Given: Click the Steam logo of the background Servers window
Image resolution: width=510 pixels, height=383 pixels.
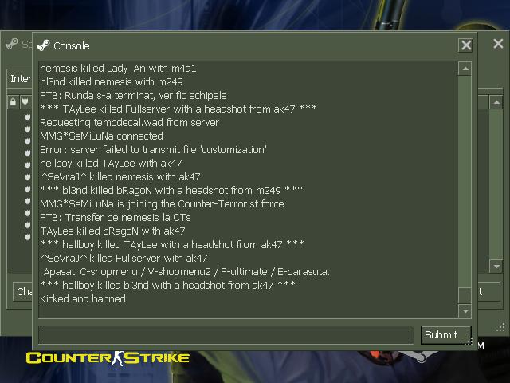Looking at the screenshot, I should point(12,44).
